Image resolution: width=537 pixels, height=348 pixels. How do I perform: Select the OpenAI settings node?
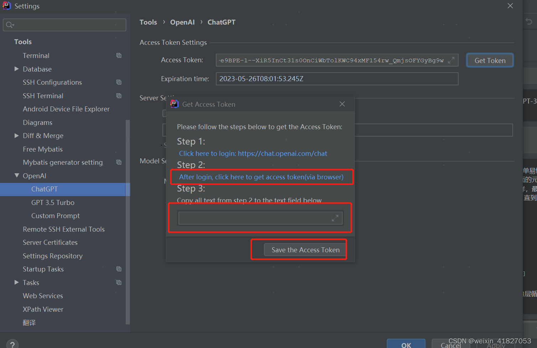point(35,176)
